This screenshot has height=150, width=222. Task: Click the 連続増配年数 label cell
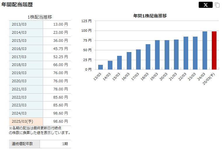(24, 144)
